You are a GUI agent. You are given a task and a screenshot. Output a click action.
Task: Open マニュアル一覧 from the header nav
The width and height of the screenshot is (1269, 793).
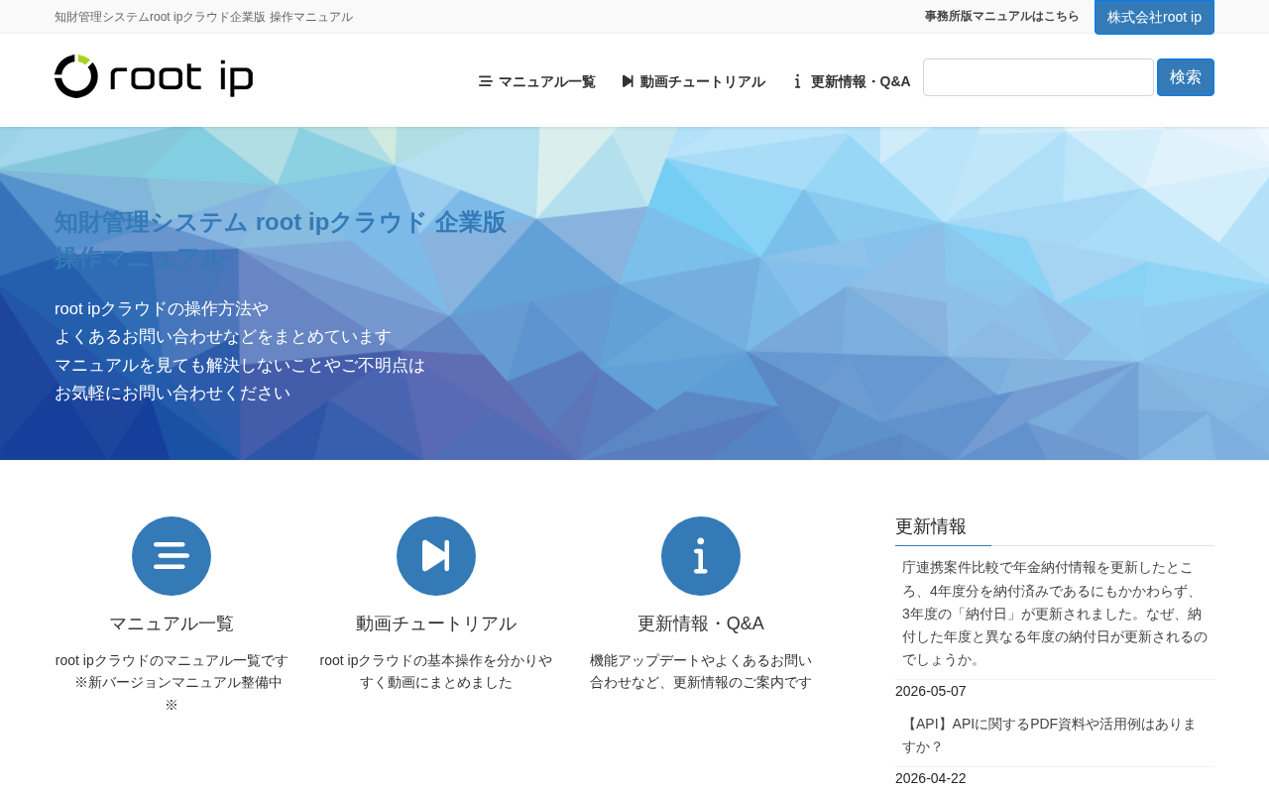(x=537, y=81)
